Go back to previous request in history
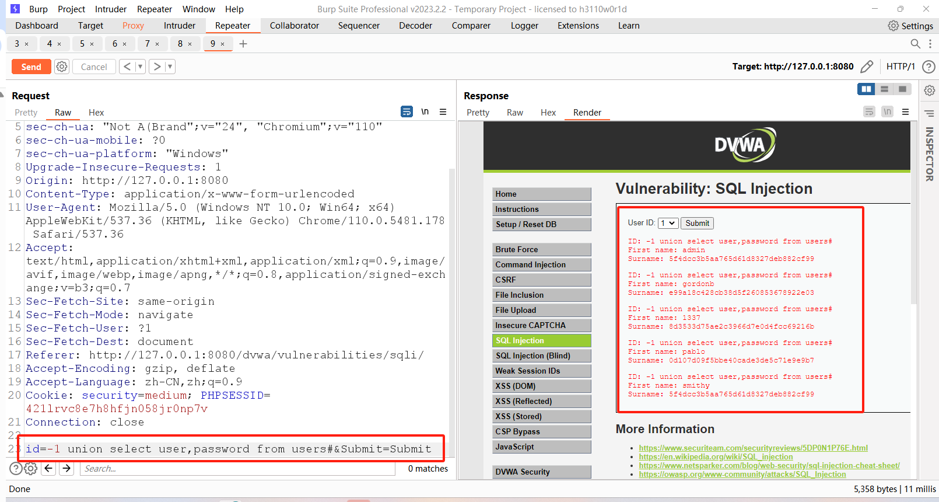The height and width of the screenshot is (502, 939). pos(127,67)
